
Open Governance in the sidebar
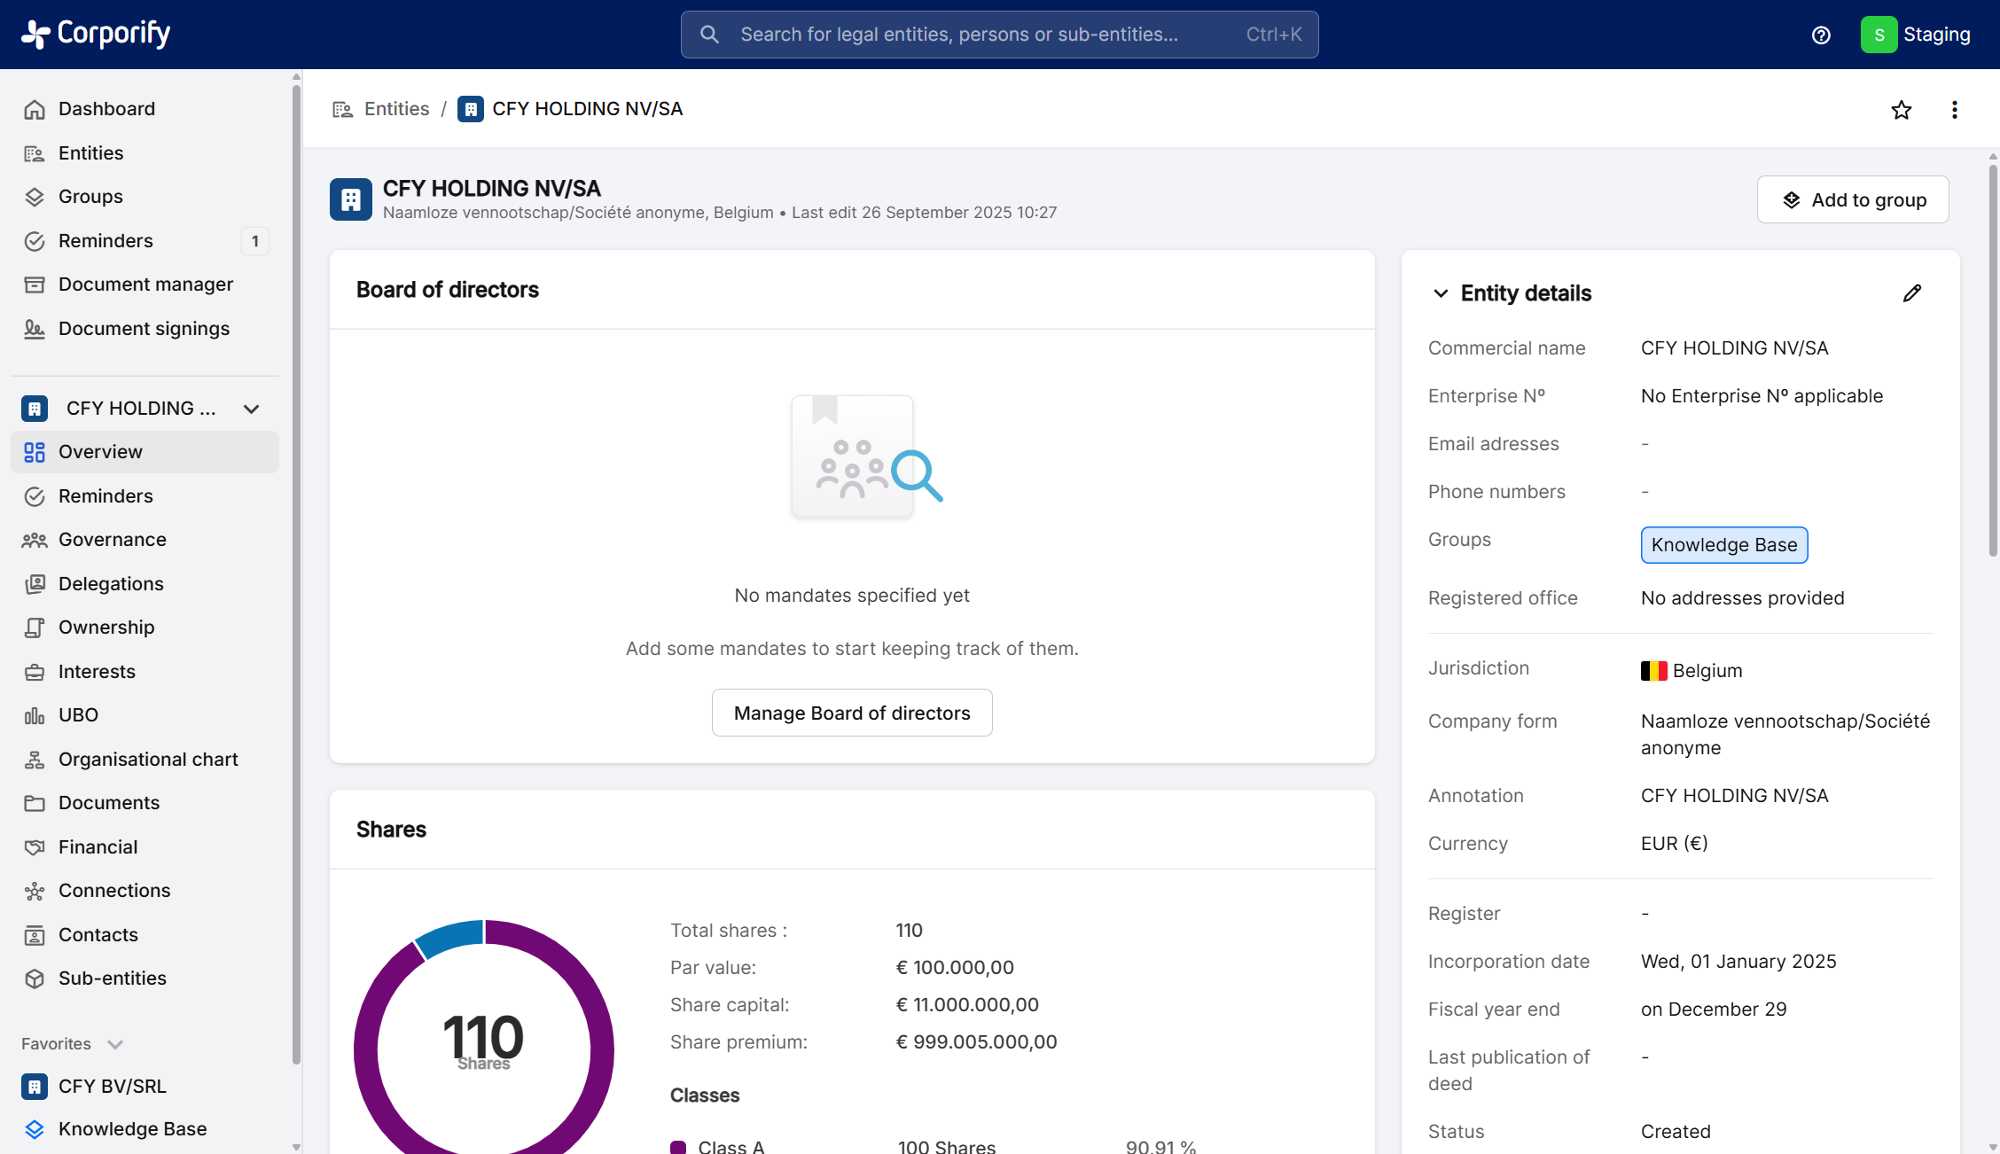[113, 540]
